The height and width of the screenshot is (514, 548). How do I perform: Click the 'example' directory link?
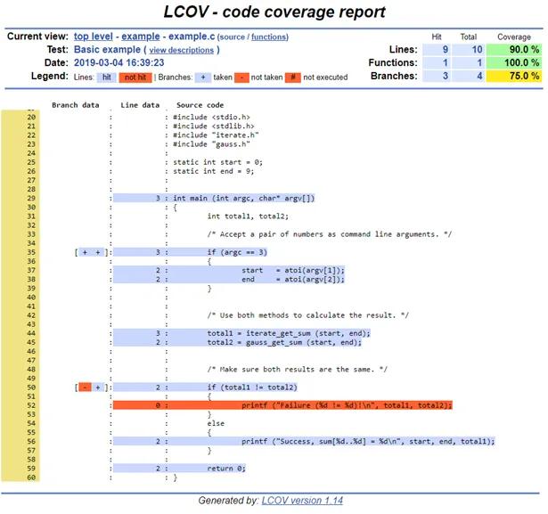pyautogui.click(x=141, y=37)
